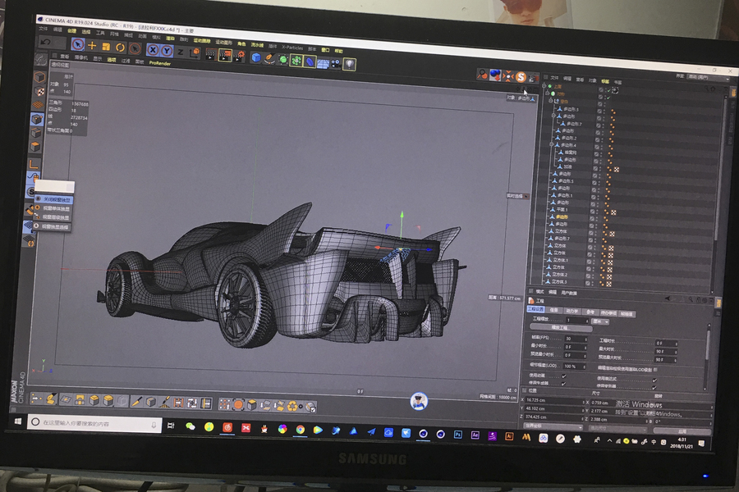Open the Windows Start button
739x492 pixels.
[x=18, y=421]
